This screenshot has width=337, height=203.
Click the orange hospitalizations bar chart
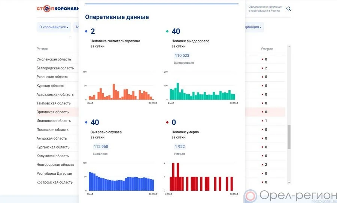click(121, 91)
